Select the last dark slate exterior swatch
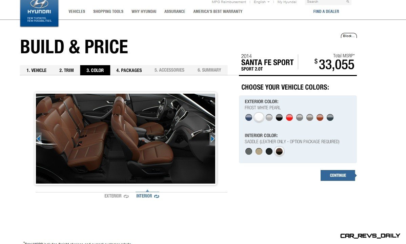The height and width of the screenshot is (244, 406). pos(330,117)
